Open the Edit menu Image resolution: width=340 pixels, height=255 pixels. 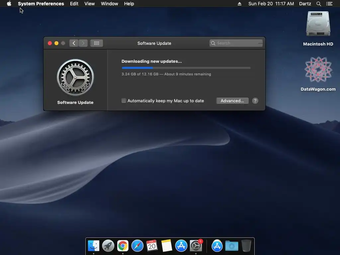pyautogui.click(x=74, y=4)
